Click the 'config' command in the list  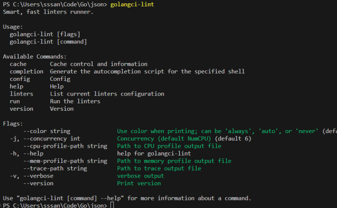click(x=20, y=79)
